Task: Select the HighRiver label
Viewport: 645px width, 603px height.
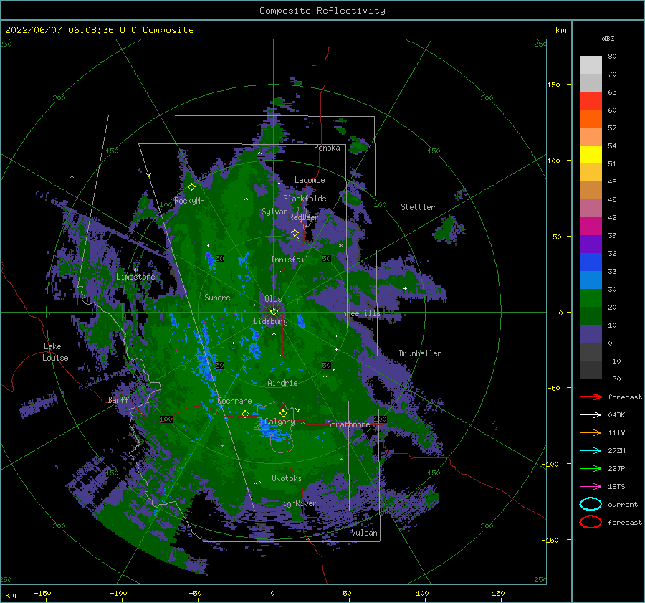Action: coord(297,503)
